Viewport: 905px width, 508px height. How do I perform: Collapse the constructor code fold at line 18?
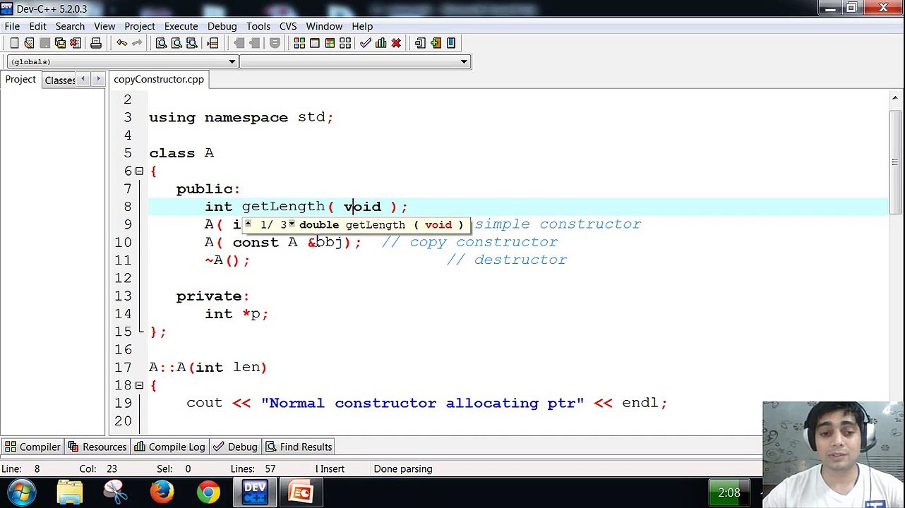(139, 385)
